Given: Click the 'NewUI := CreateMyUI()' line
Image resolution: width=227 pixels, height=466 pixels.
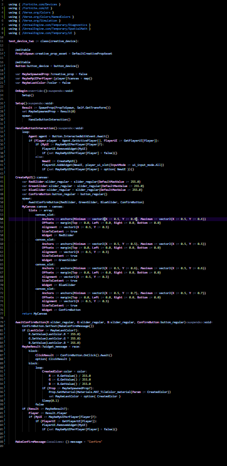Looking at the screenshot, I should 59,162.
